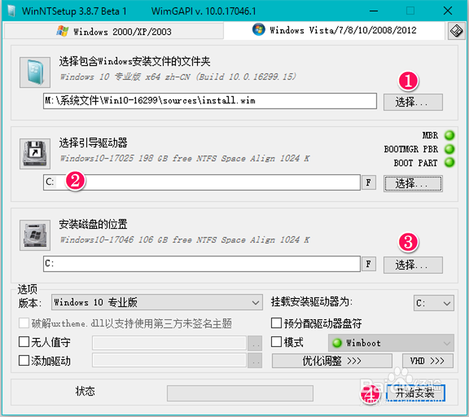This screenshot has height=417, width=469.
Task: Click the 无人值守 file path field
Action: tap(169, 343)
